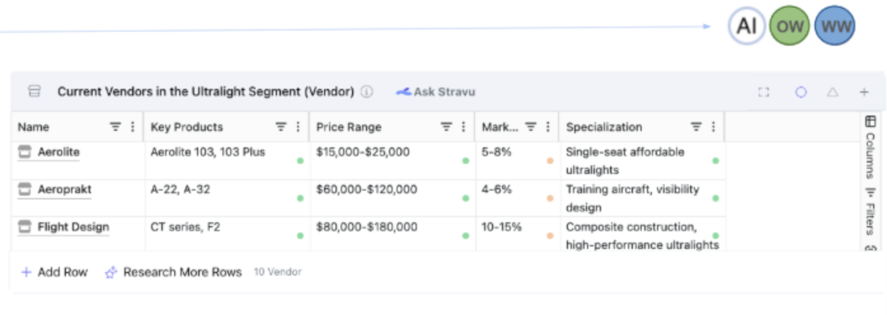This screenshot has height=315, width=887.
Task: Expand table to fullscreen view
Action: (x=764, y=92)
